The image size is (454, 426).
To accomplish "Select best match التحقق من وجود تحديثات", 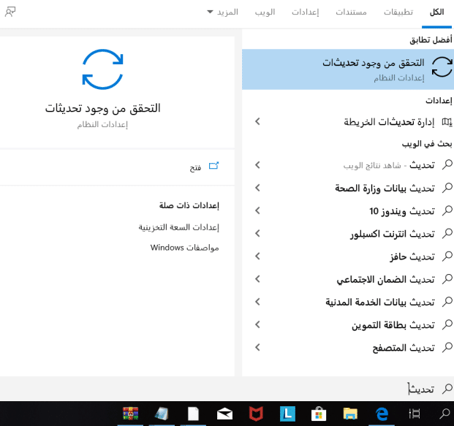I will pos(348,69).
